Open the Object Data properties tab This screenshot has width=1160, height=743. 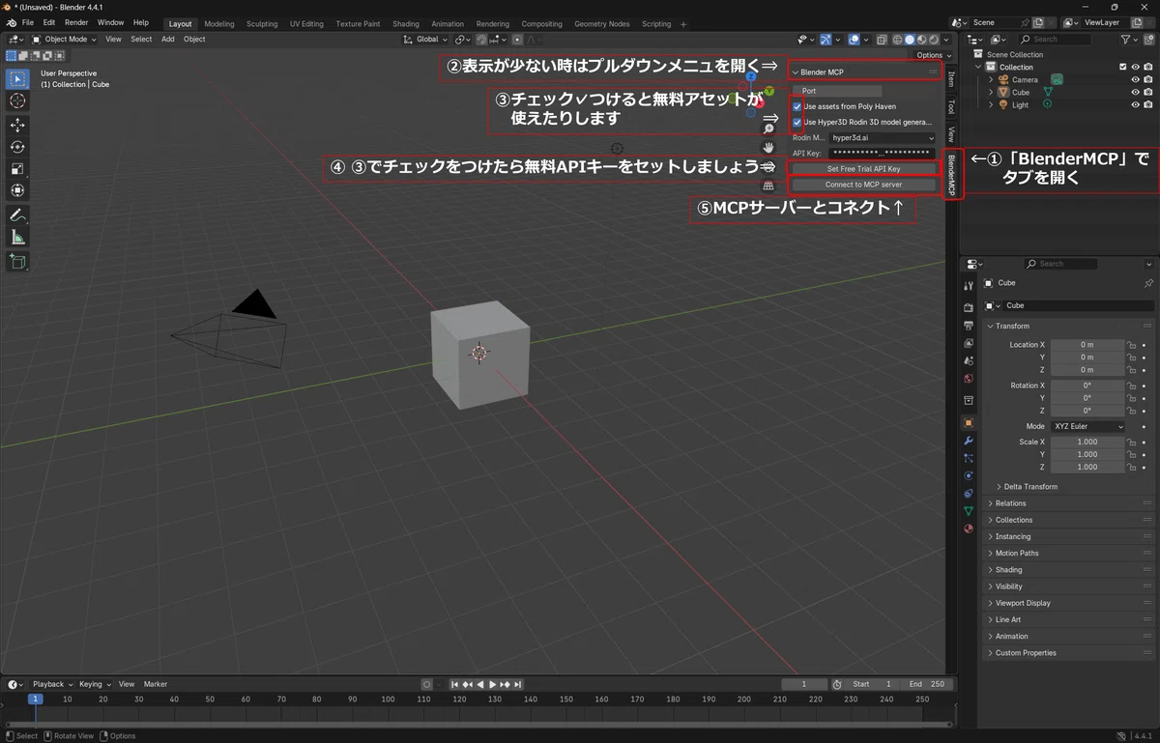tap(969, 510)
